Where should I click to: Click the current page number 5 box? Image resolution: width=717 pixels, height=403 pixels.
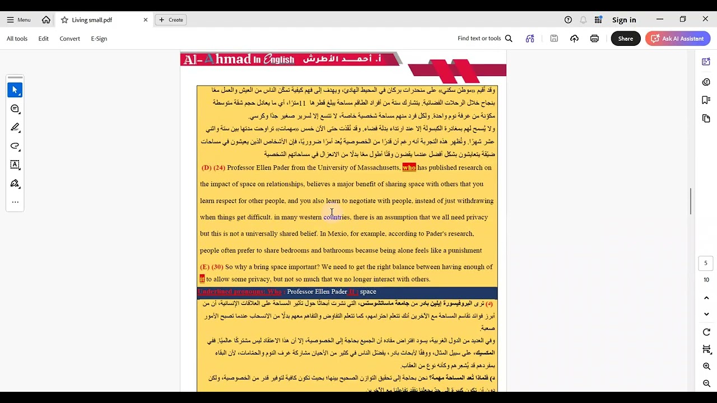point(706,263)
